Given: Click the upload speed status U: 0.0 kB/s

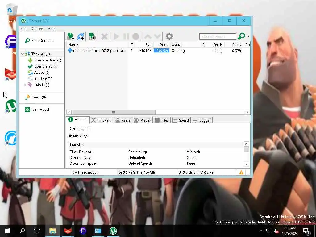Looking at the screenshot, I should [x=196, y=173].
